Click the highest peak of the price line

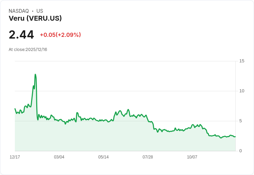[35, 74]
